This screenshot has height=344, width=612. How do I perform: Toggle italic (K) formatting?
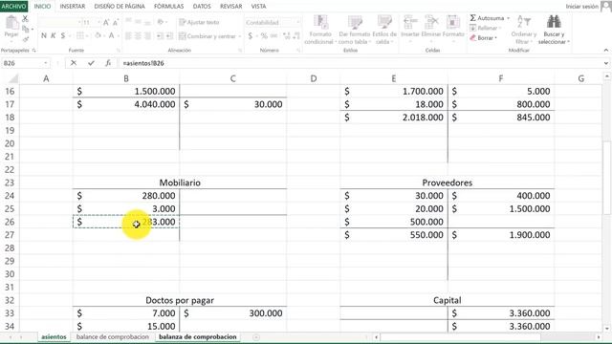[x=54, y=36]
